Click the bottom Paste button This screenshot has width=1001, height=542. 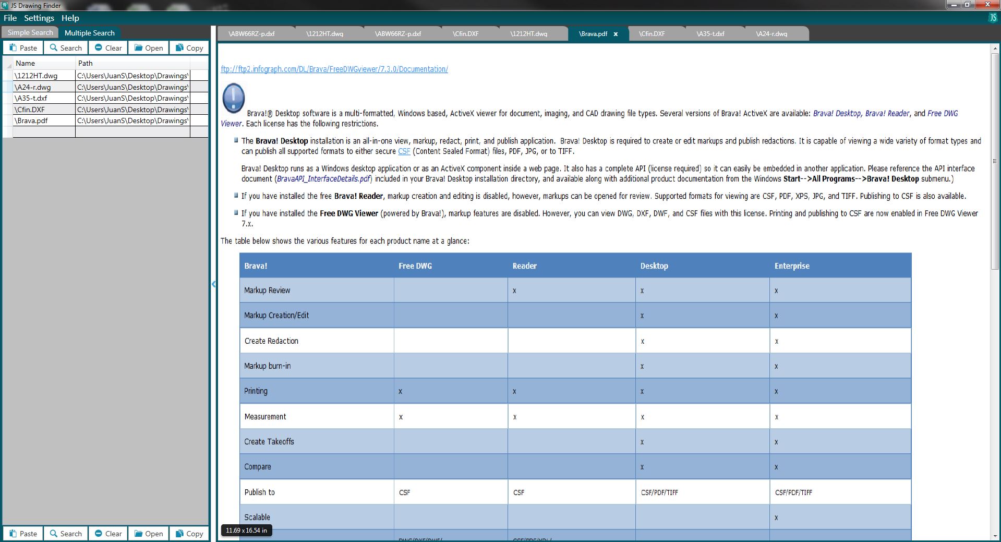[23, 534]
